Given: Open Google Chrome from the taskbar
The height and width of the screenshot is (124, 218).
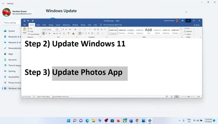Looking at the screenshot, I should [x=137, y=121].
